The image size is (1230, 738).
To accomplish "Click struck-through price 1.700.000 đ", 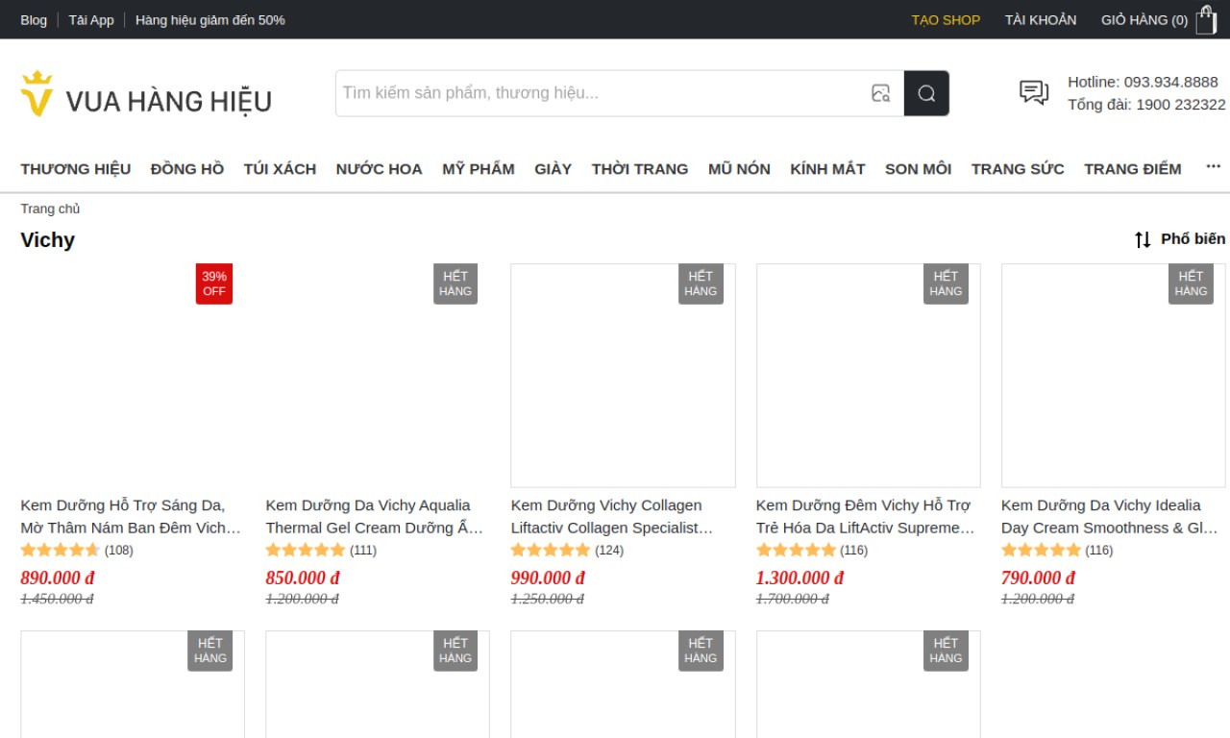I will (x=792, y=599).
